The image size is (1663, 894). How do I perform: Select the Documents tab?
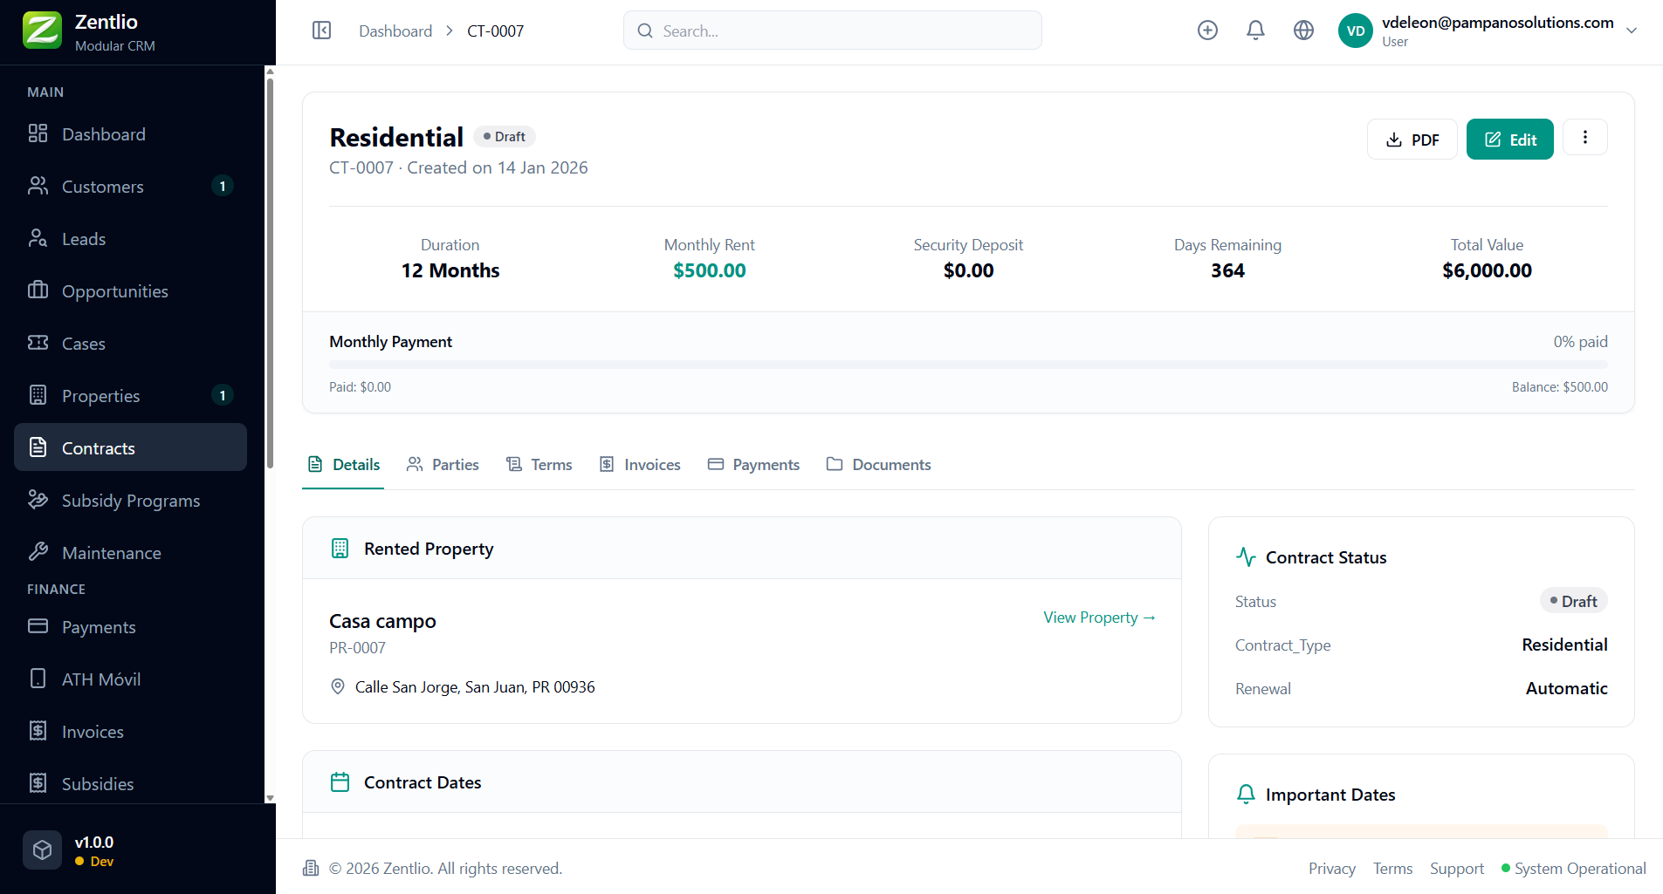[x=878, y=465]
